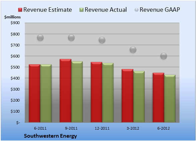The height and width of the screenshot is (141, 196).
Task: Click the $300 y-axis label
Action: click(15, 89)
